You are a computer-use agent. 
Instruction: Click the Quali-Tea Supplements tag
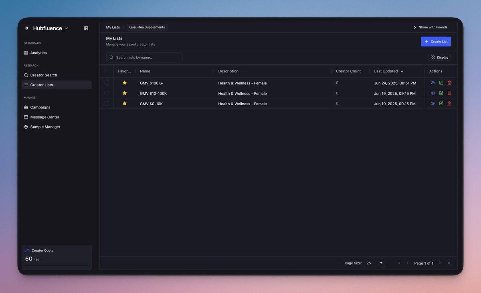(147, 27)
